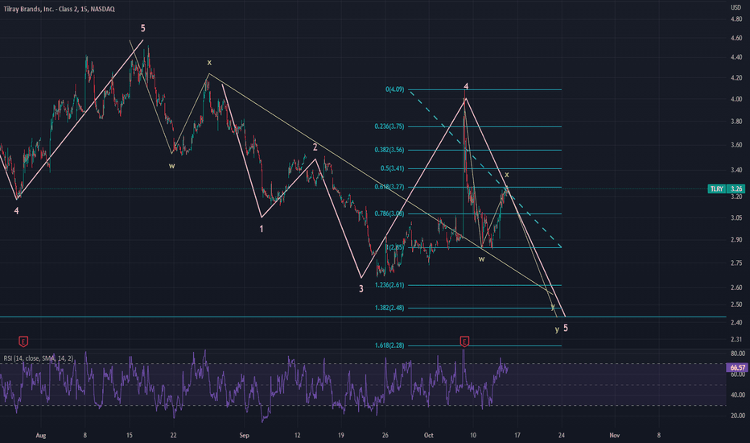Click the 22 date label on the time axis
This screenshot has height=443, width=750.
pyautogui.click(x=173, y=435)
